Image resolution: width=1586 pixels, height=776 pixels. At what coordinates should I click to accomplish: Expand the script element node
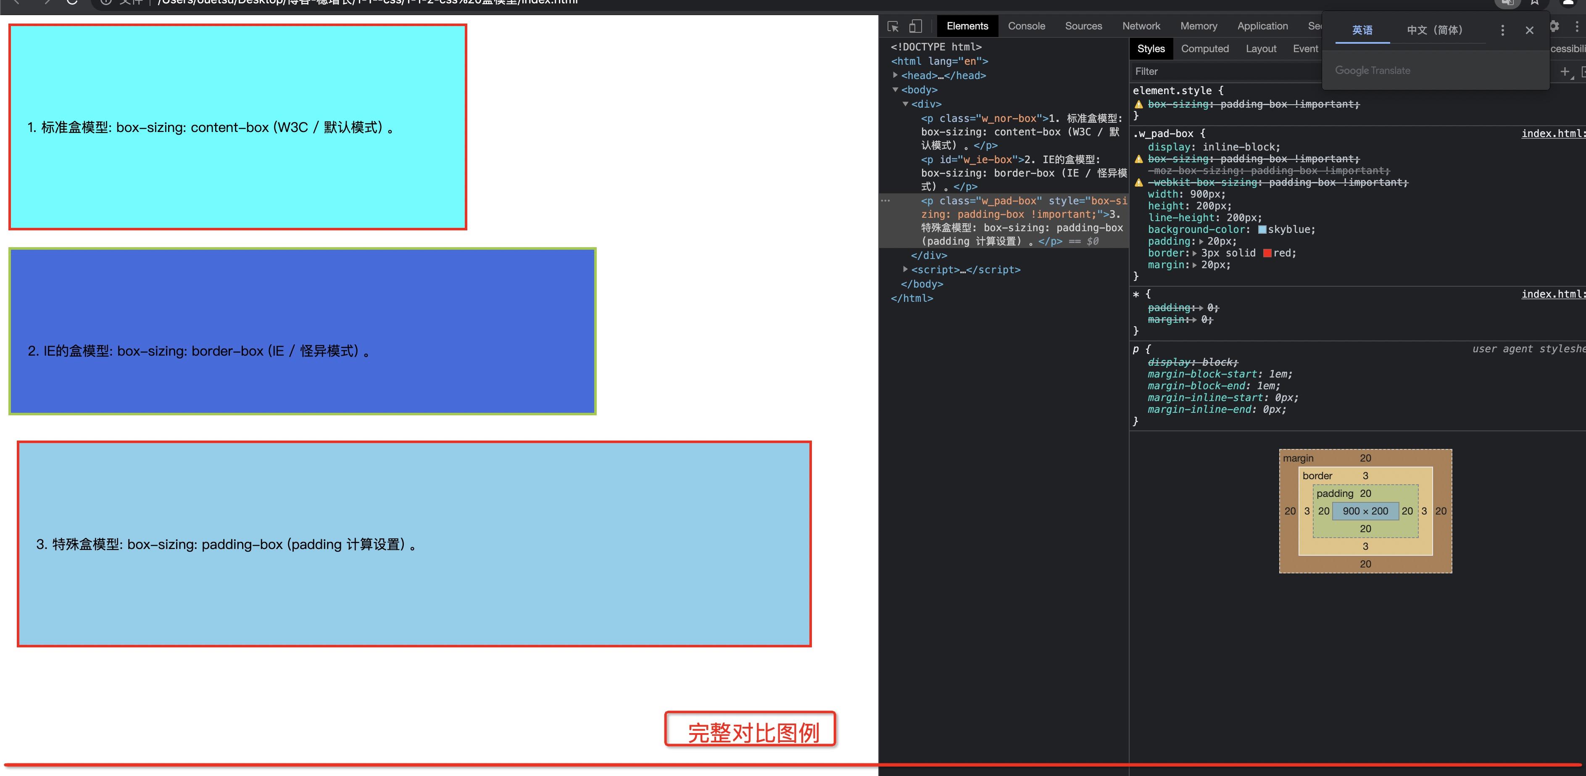tap(905, 269)
